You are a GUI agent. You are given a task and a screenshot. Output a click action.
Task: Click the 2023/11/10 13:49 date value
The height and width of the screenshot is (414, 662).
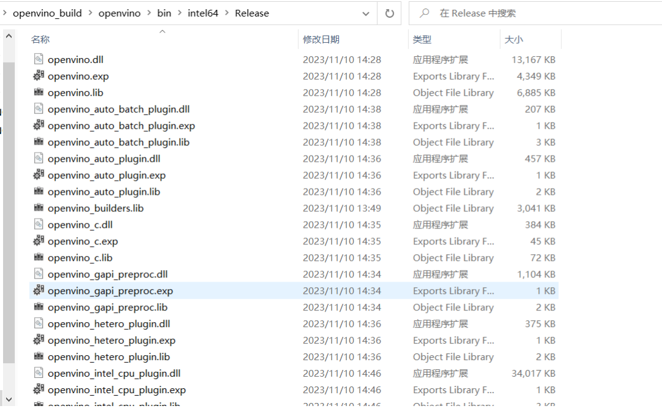(342, 208)
